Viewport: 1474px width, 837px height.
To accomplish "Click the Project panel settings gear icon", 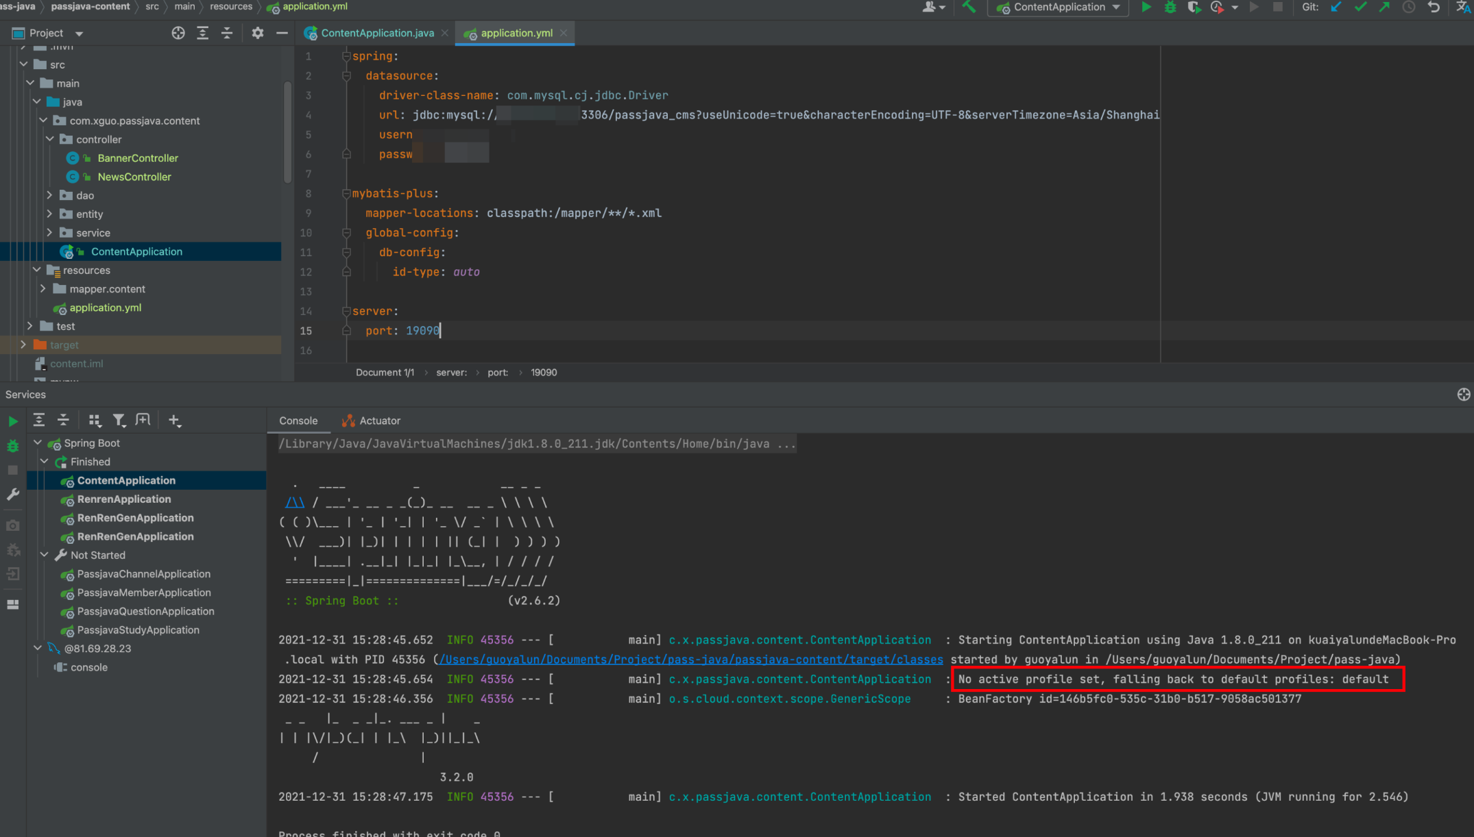I will (x=257, y=32).
